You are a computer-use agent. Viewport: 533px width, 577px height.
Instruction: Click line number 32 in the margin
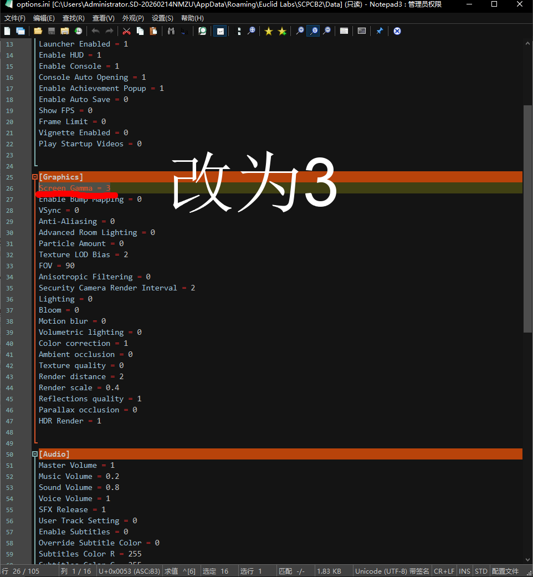pyautogui.click(x=9, y=255)
